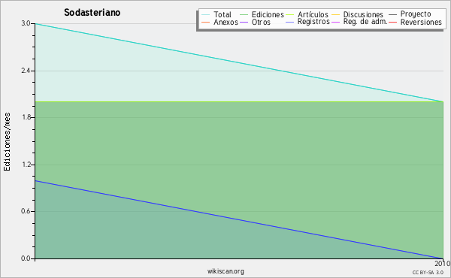This screenshot has height=278, width=451.
Task: Click the 1.2 y-axis value
Action: (x=26, y=165)
